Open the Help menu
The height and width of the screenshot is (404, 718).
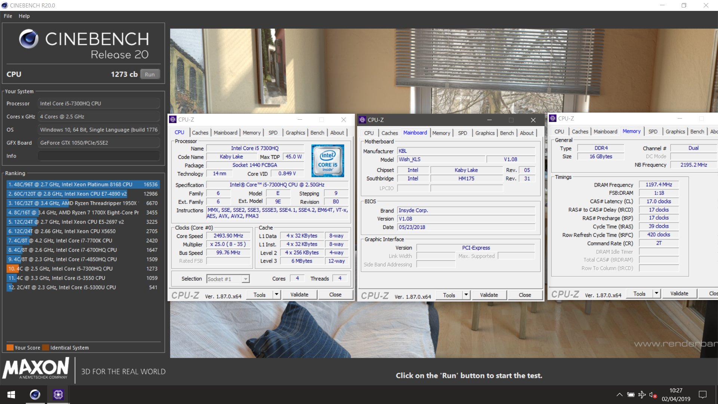click(24, 16)
